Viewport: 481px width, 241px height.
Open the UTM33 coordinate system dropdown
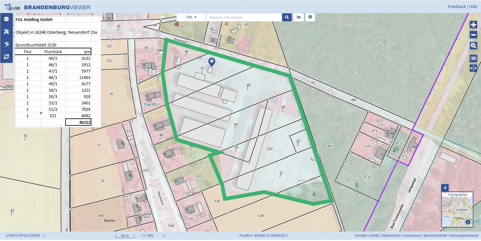click(25, 235)
